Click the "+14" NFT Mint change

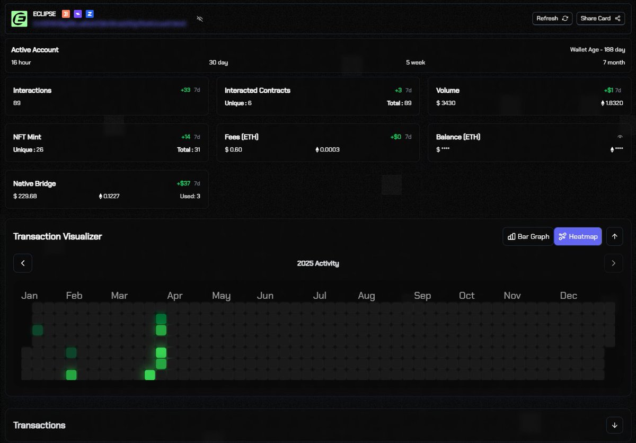tap(185, 137)
